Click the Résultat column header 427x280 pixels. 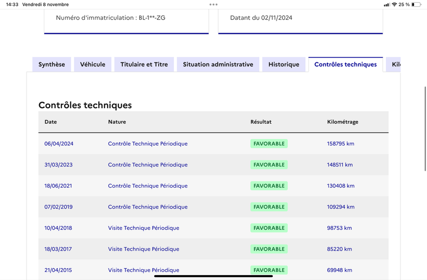point(261,122)
